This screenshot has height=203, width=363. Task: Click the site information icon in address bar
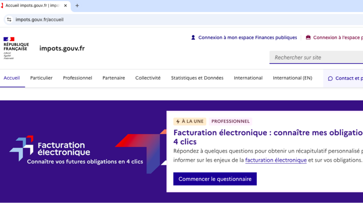tap(9, 20)
